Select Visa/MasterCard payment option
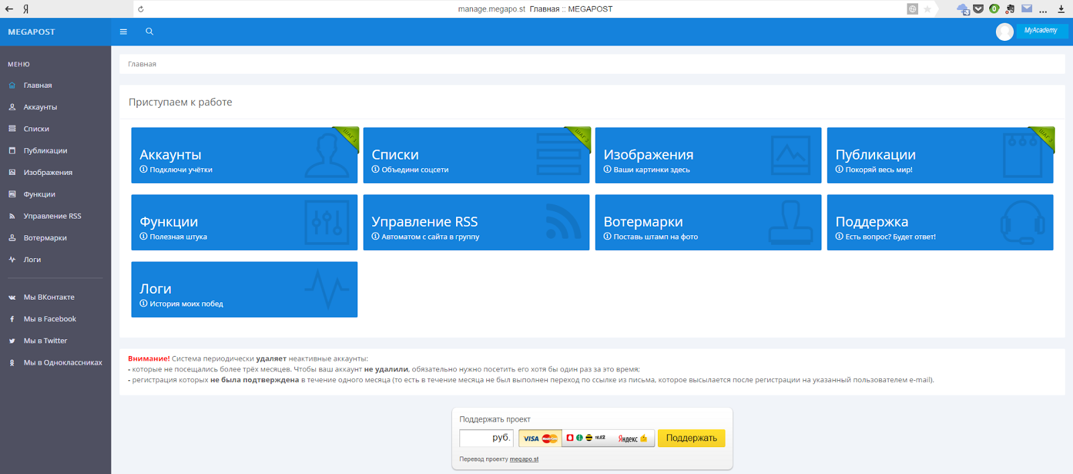Screen dimensions: 1073x474 [541, 438]
